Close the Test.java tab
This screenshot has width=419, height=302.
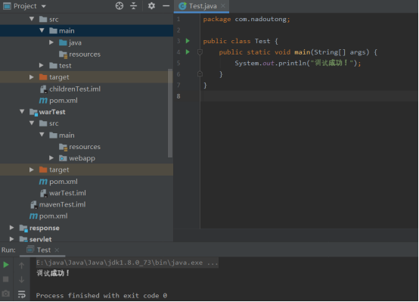223,5
